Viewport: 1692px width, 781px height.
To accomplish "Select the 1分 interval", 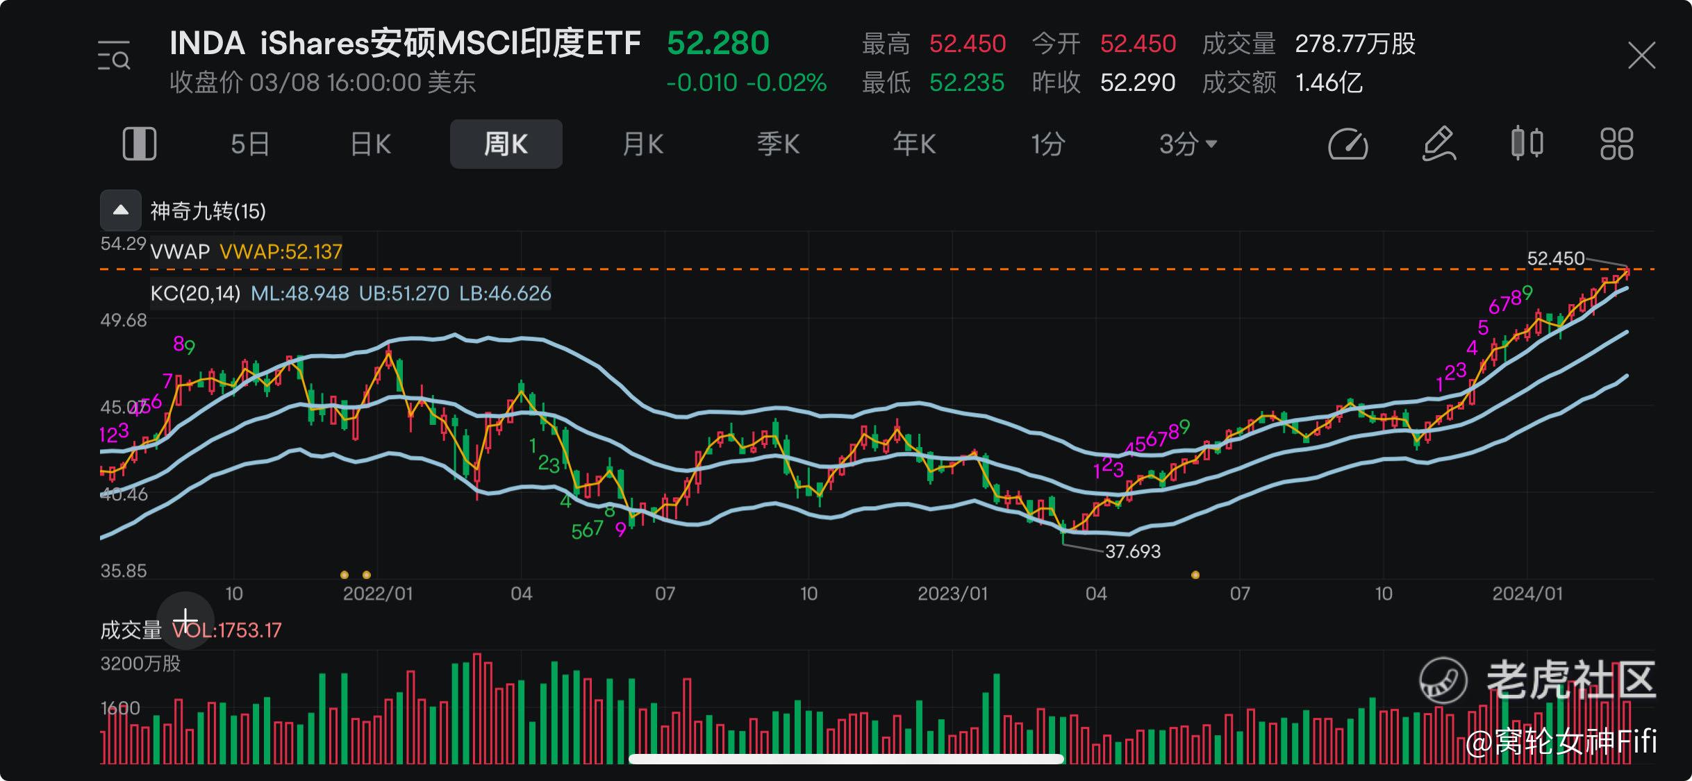I will pyautogui.click(x=1047, y=144).
